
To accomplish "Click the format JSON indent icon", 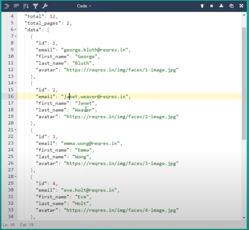I will (x=7, y=6).
